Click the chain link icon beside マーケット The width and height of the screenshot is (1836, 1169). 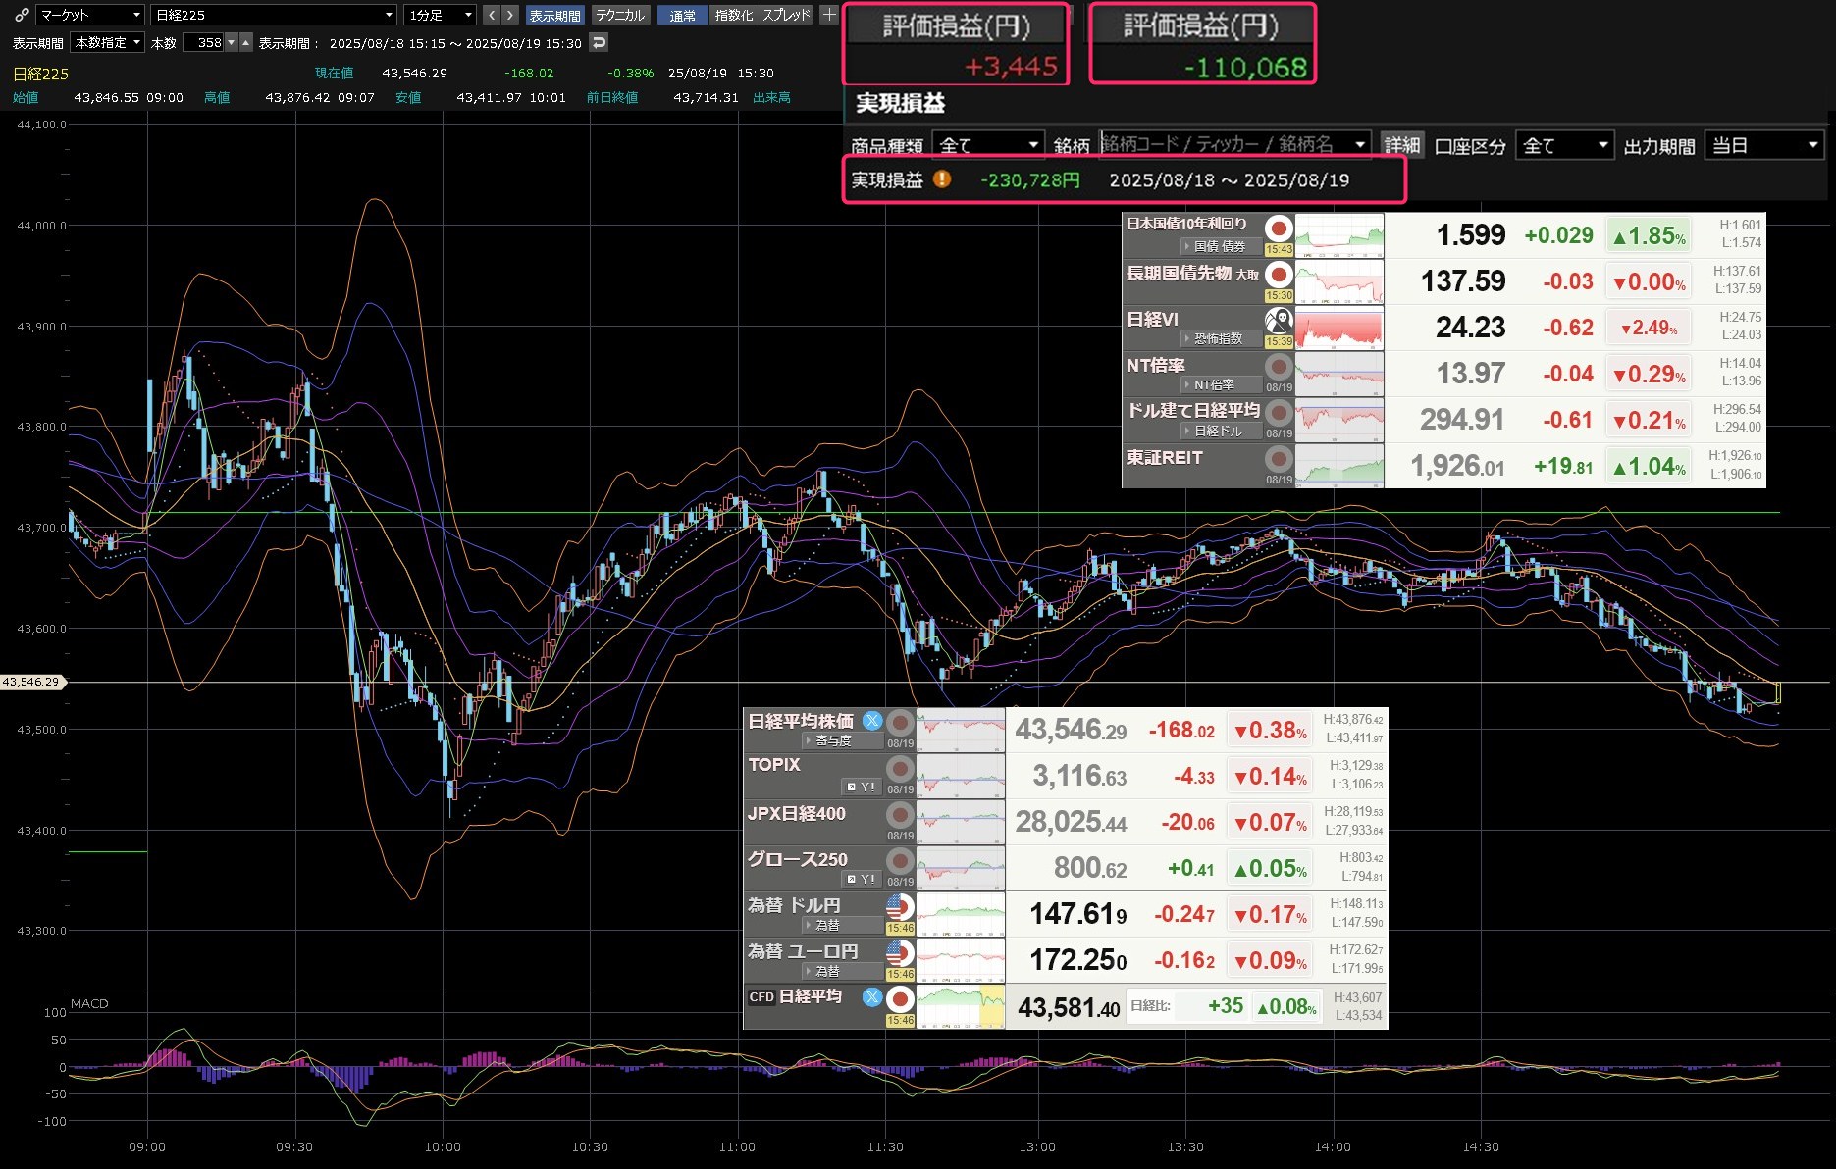pos(21,15)
